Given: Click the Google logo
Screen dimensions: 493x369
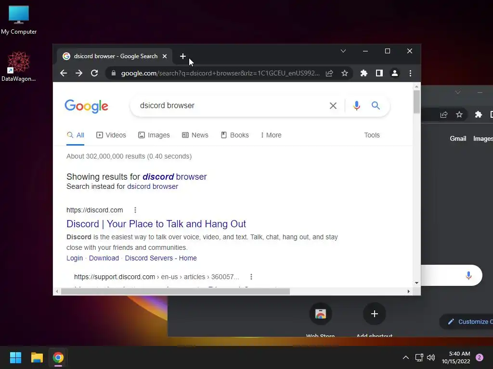Looking at the screenshot, I should (87, 106).
